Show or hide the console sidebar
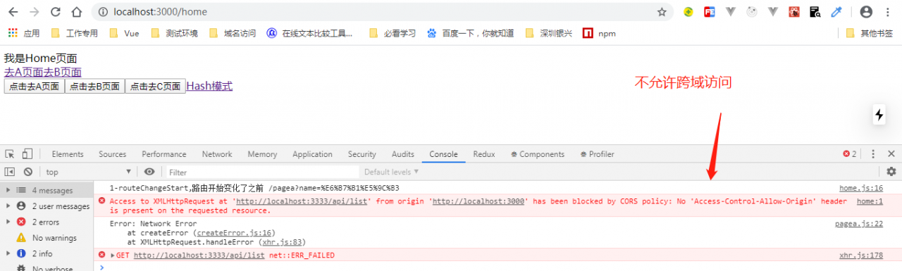The width and height of the screenshot is (902, 271). 10,172
